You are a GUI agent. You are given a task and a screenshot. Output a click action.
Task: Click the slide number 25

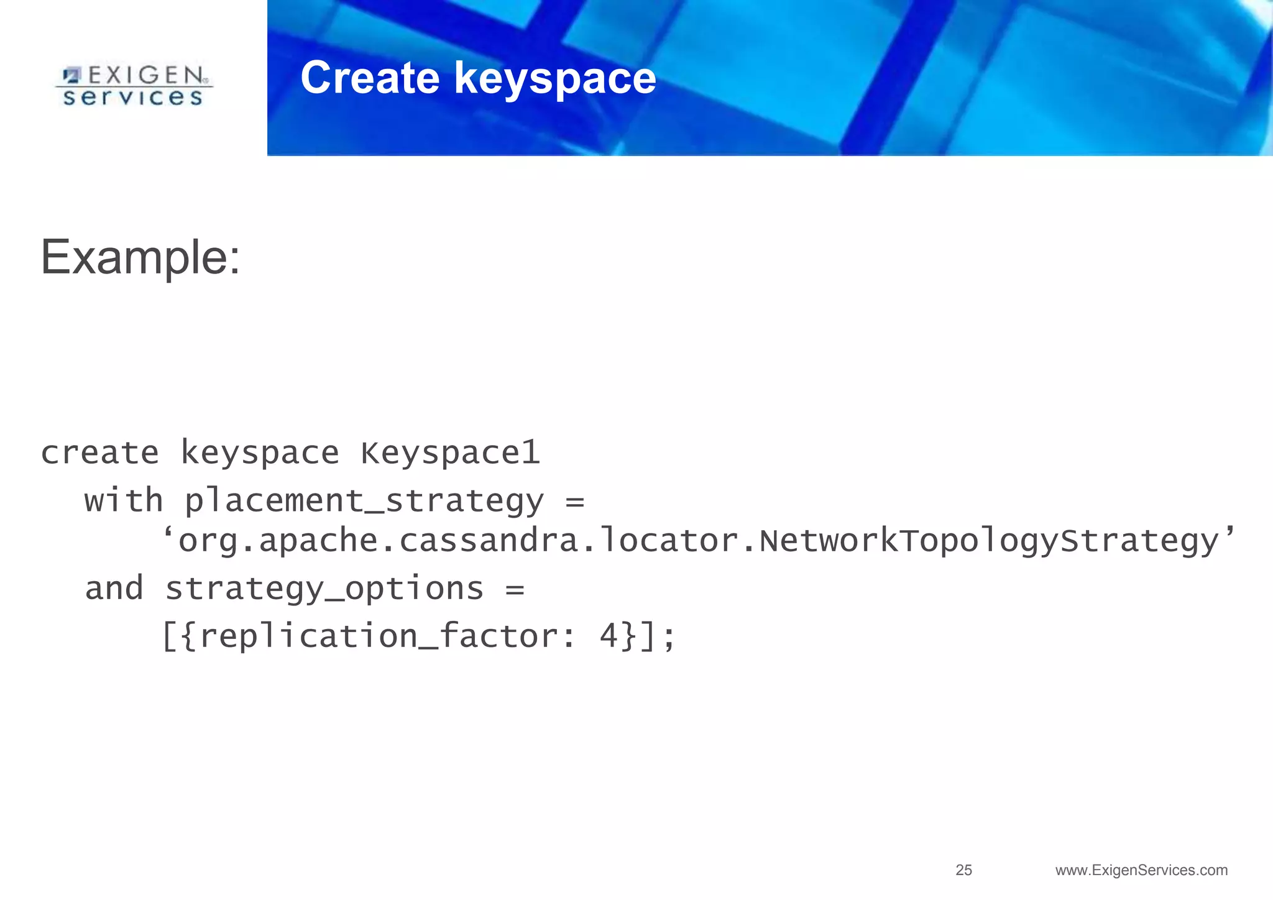pyautogui.click(x=963, y=870)
